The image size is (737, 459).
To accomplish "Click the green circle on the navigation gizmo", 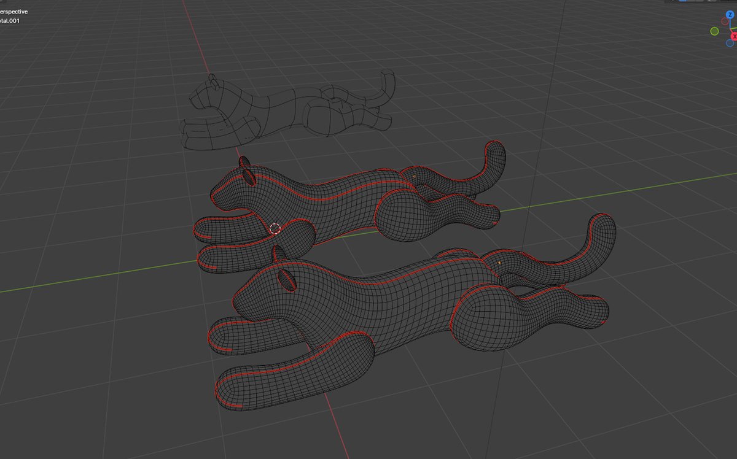I will point(715,31).
